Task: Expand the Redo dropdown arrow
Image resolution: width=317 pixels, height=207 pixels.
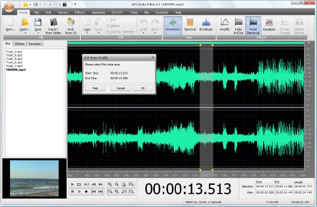Action: [x=155, y=33]
